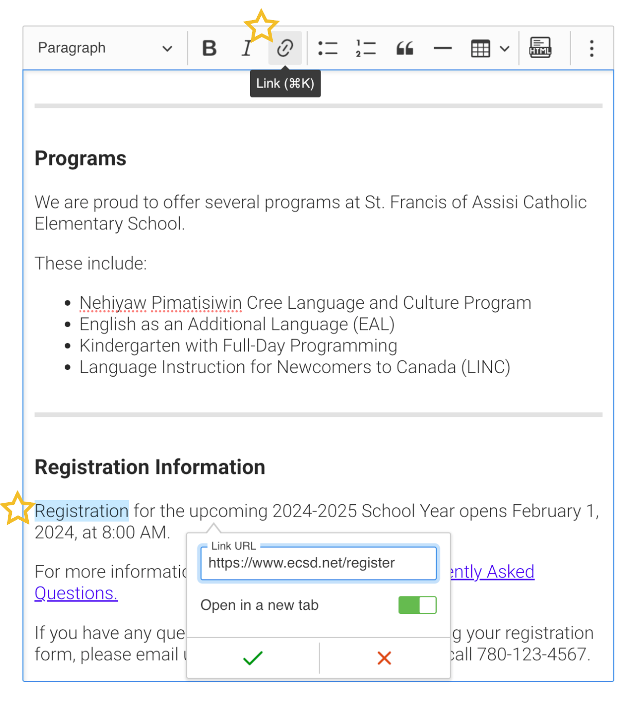The image size is (639, 706).
Task: Expand the table dropdown arrow
Action: click(505, 48)
